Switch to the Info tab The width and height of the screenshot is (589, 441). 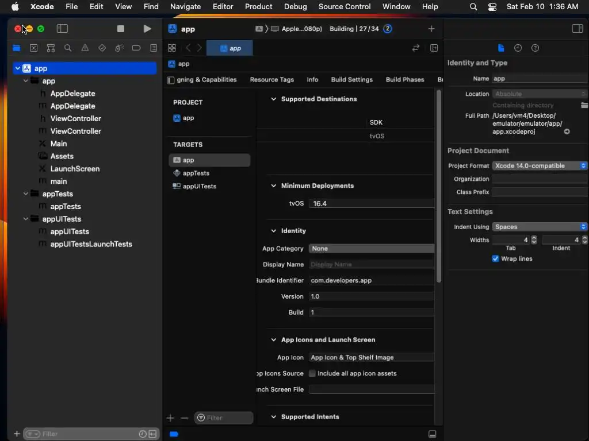tap(312, 79)
